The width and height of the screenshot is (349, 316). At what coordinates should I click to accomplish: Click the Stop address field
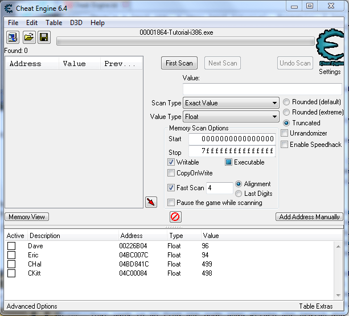click(x=232, y=151)
